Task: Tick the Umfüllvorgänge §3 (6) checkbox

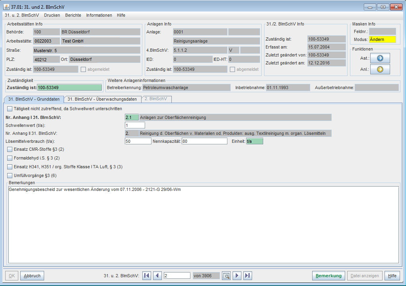Action: coord(10,175)
